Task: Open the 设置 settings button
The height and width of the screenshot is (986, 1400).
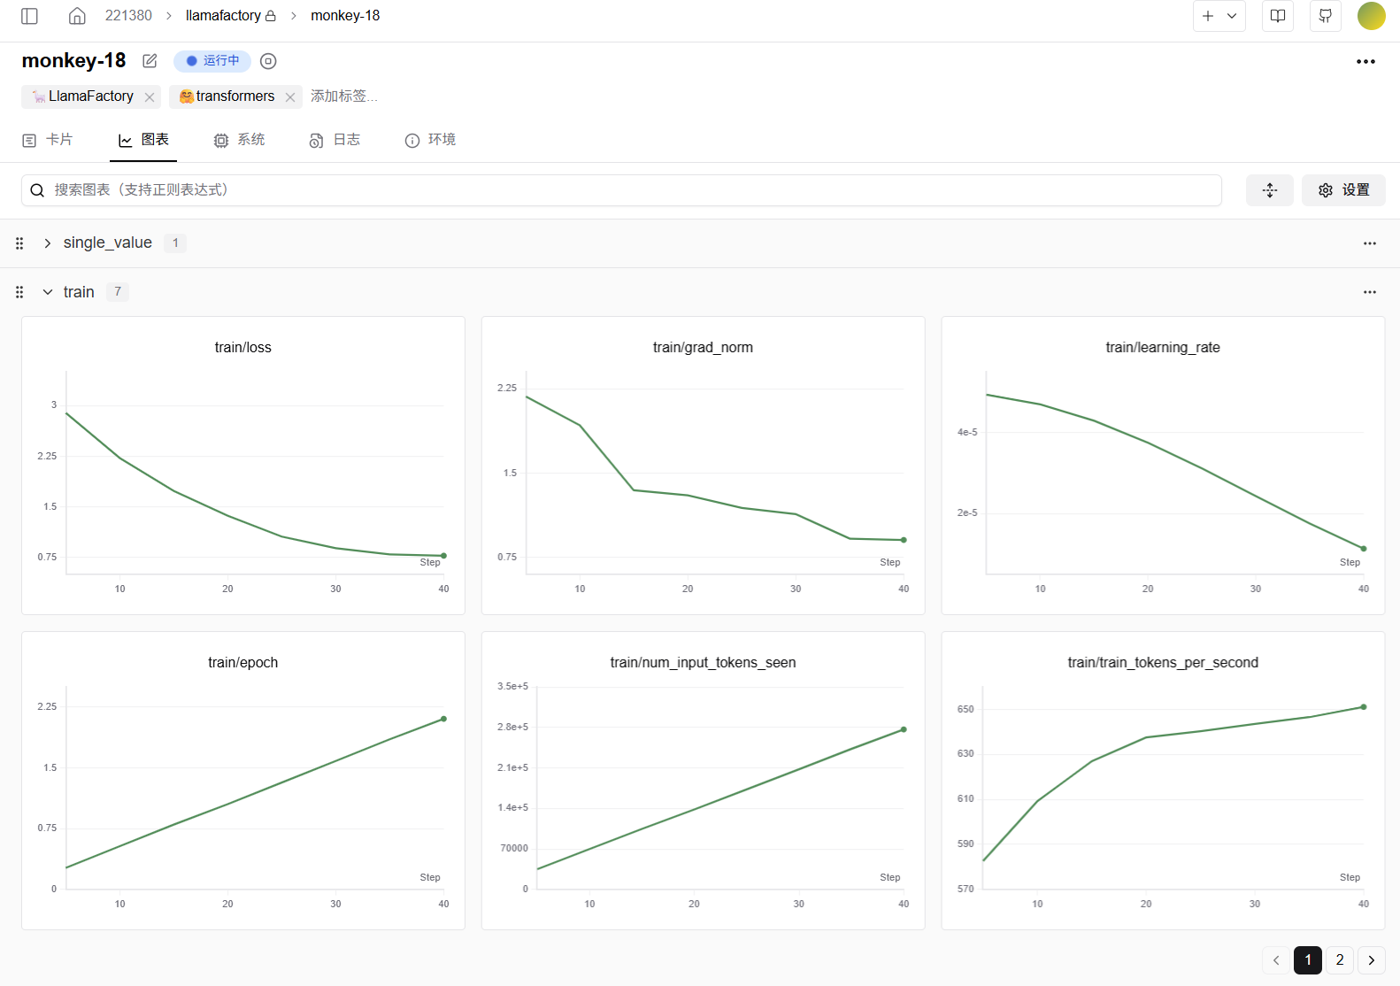Action: tap(1342, 190)
